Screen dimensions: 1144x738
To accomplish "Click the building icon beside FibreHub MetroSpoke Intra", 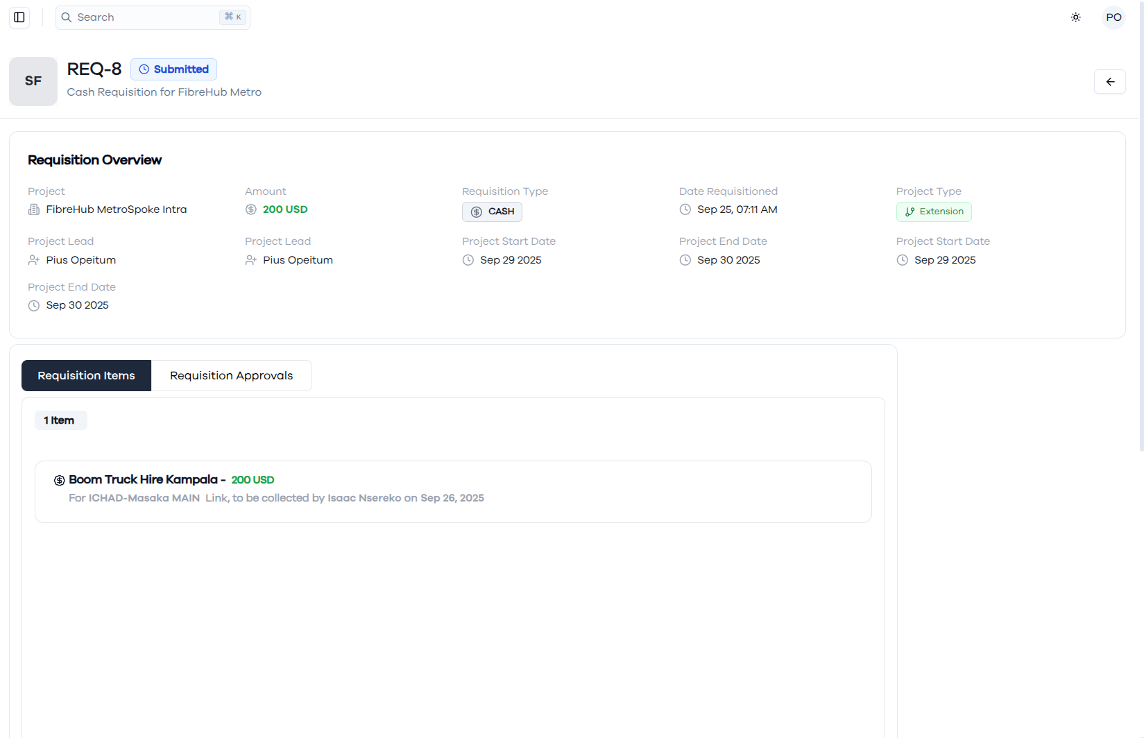I will 33,209.
